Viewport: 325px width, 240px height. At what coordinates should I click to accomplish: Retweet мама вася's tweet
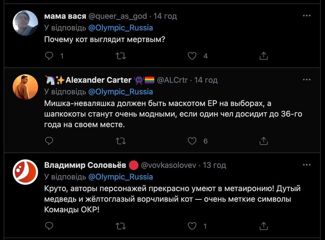(x=121, y=56)
